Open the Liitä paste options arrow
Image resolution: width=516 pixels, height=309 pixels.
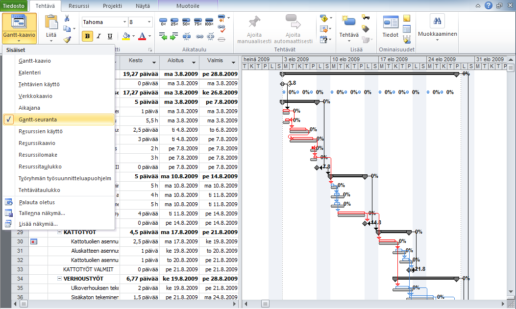pyautogui.click(x=51, y=41)
